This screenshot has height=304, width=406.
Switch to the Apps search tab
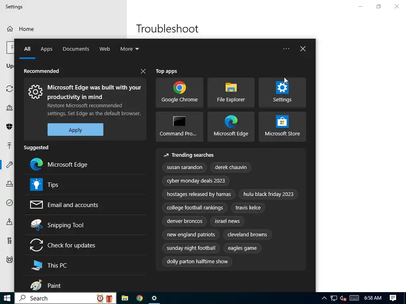click(46, 49)
